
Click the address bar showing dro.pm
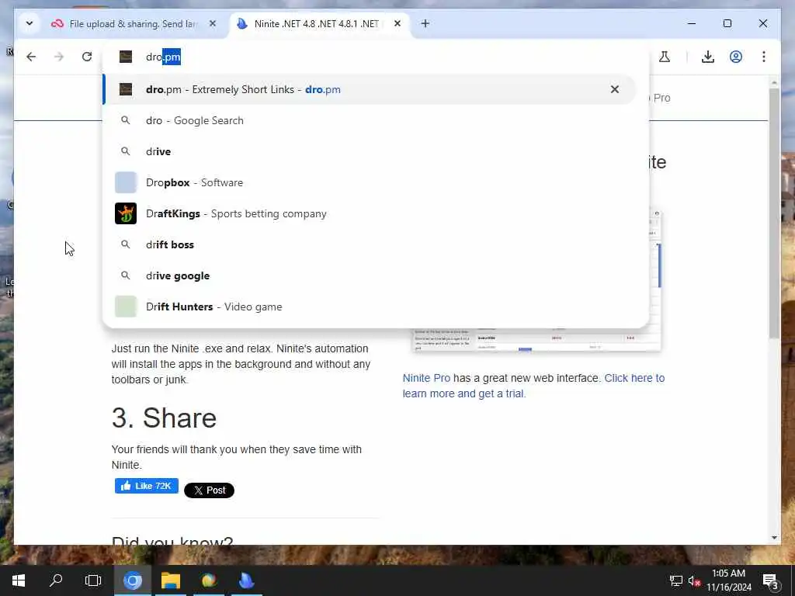click(375, 57)
